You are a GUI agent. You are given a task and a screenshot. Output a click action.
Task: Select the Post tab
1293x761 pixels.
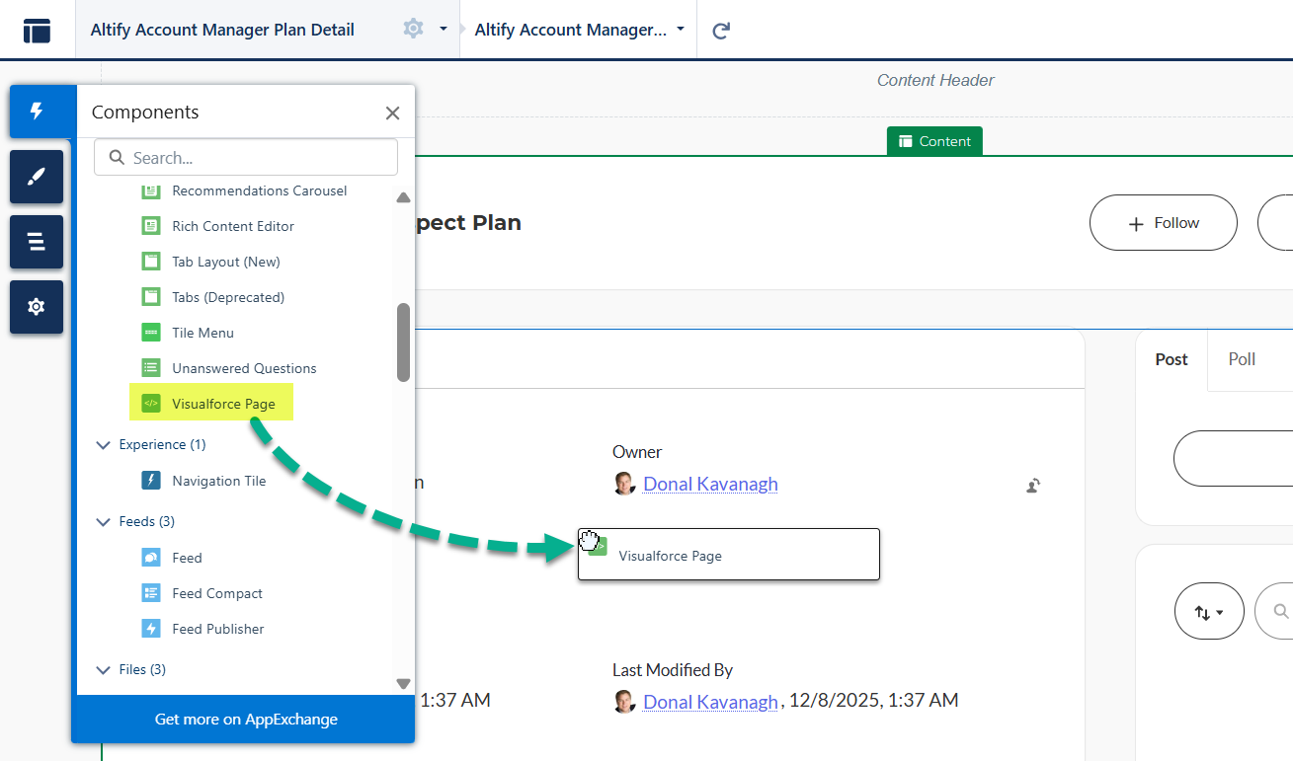coord(1172,359)
